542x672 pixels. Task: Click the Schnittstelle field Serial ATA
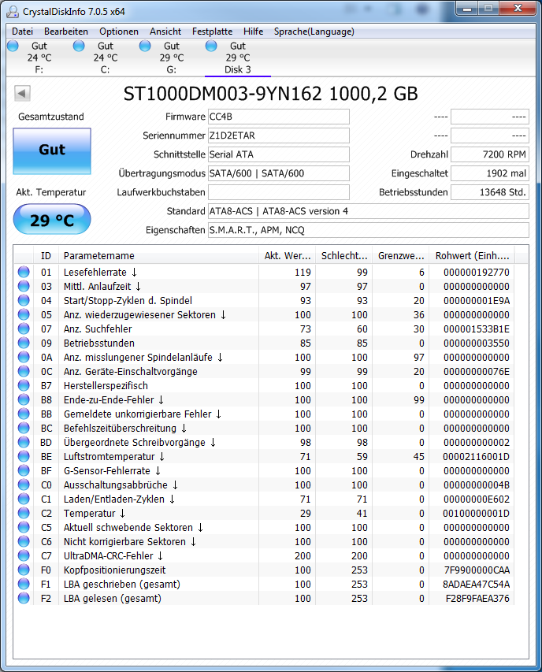[x=279, y=154]
